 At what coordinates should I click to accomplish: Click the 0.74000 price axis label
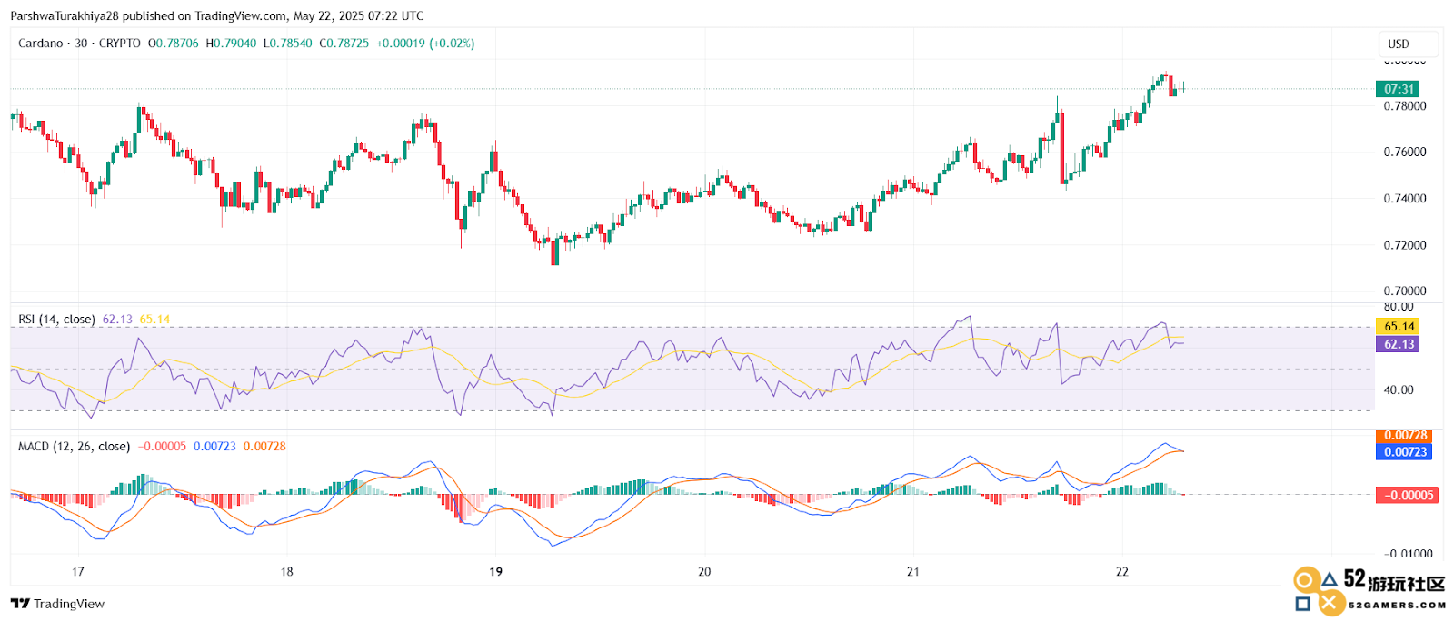(x=1405, y=199)
